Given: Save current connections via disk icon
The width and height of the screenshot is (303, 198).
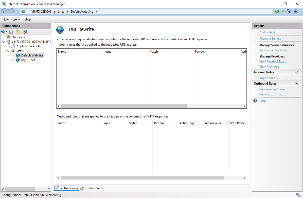Looking at the screenshot, I should [x=11, y=32].
